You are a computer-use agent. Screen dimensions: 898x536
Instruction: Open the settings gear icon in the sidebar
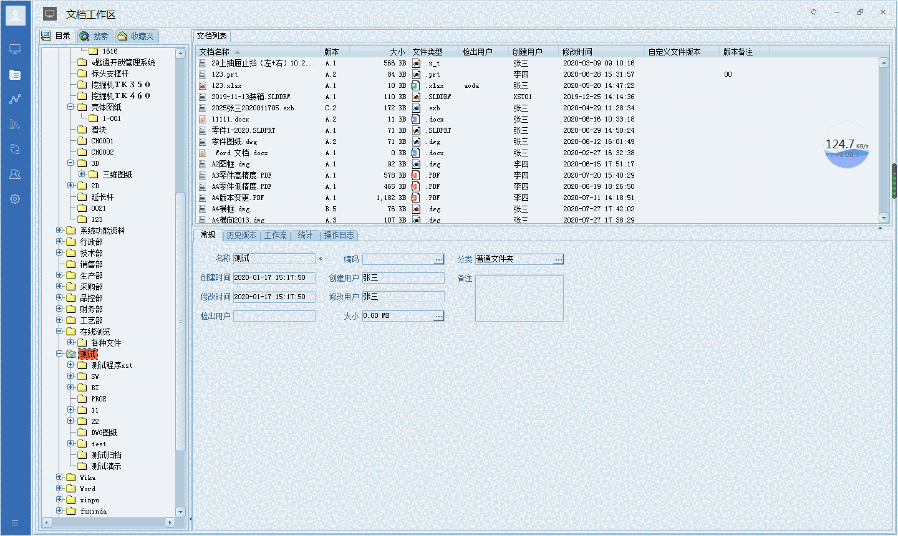click(16, 198)
